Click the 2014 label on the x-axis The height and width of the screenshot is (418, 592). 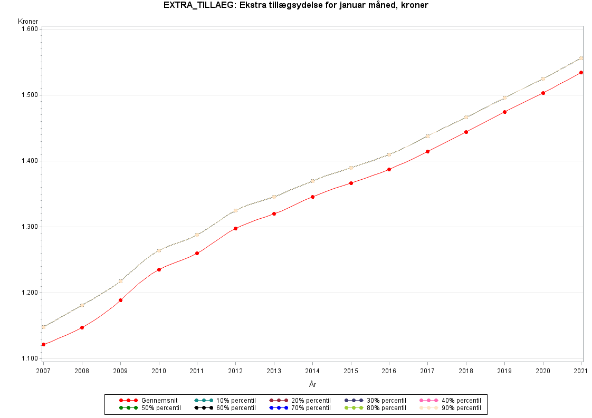[x=312, y=371]
